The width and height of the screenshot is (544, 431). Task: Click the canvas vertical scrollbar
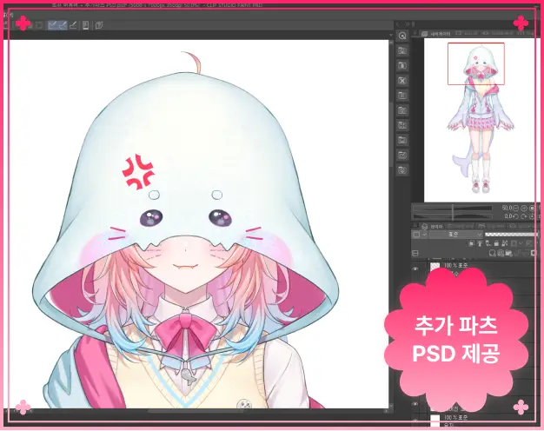coord(391,136)
